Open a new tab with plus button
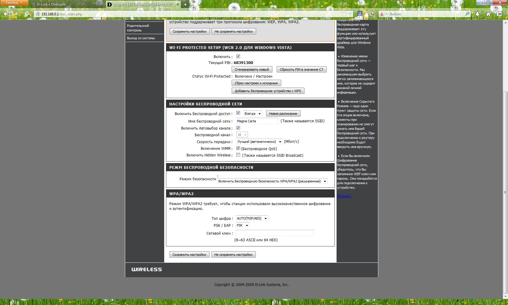 click(185, 5)
